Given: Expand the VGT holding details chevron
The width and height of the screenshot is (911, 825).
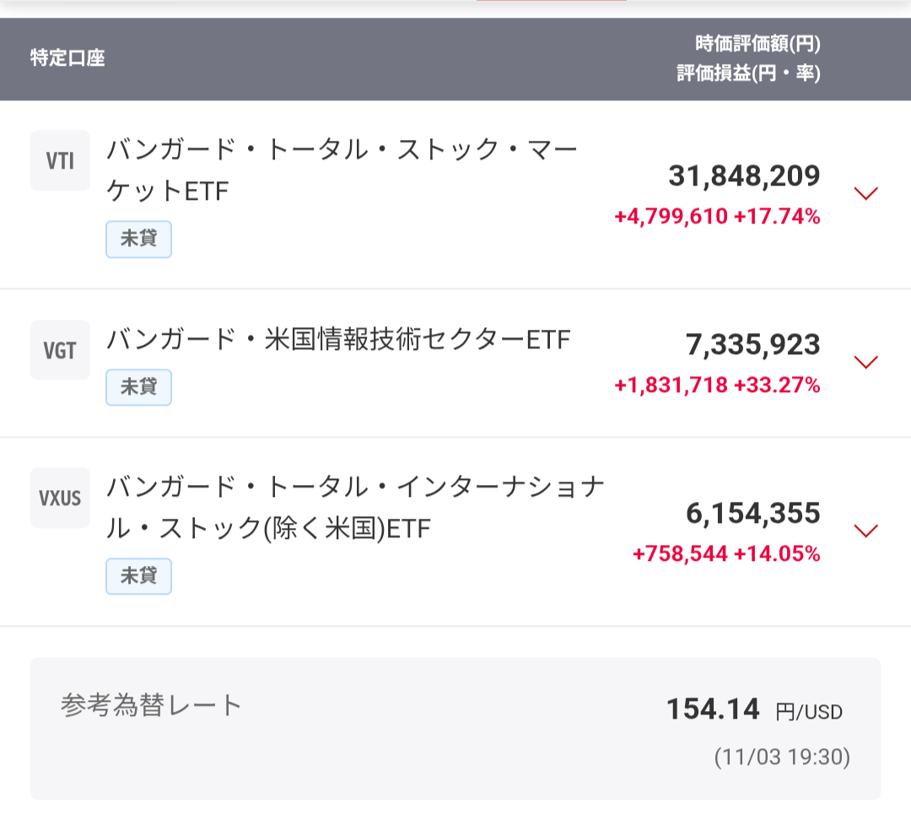Looking at the screenshot, I should (x=865, y=362).
